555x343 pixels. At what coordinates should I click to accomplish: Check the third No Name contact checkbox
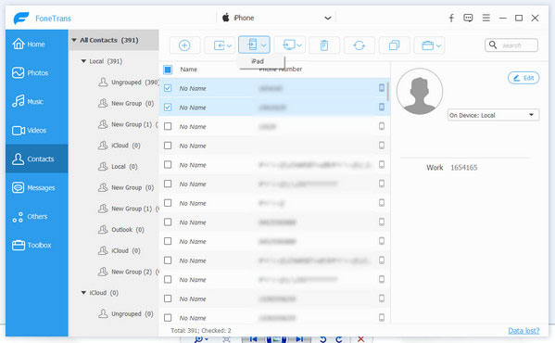click(x=168, y=126)
